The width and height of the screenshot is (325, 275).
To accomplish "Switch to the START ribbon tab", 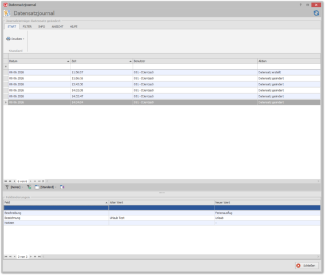I will pos(11,26).
